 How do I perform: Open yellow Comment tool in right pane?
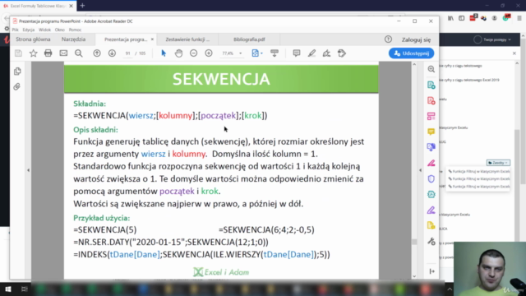431,132
